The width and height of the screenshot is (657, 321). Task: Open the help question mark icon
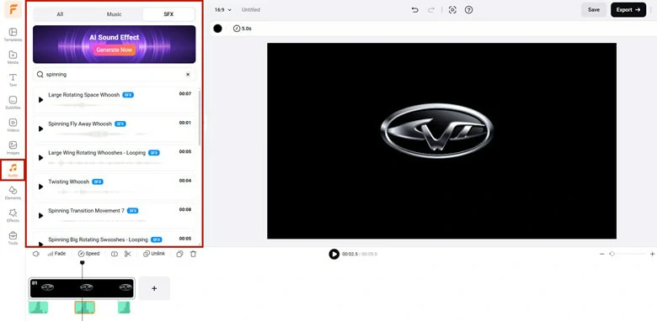tap(469, 9)
